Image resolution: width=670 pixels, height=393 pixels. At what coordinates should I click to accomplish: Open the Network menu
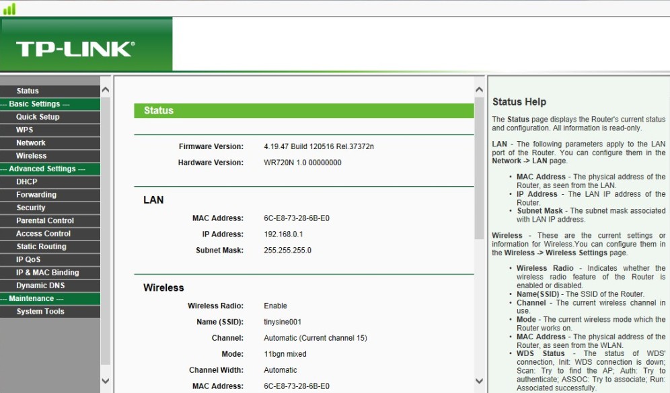coord(50,143)
